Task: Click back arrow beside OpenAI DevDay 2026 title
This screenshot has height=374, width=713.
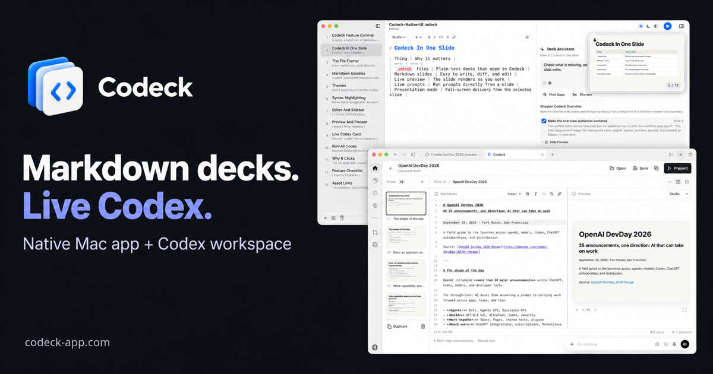Action: point(390,168)
